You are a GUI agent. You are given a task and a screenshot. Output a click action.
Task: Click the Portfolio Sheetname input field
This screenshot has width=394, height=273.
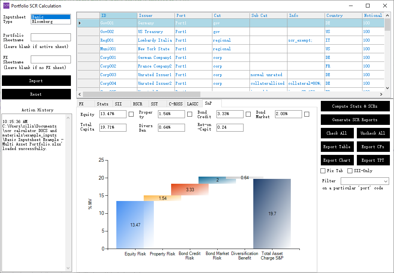pyautogui.click(x=51, y=37)
